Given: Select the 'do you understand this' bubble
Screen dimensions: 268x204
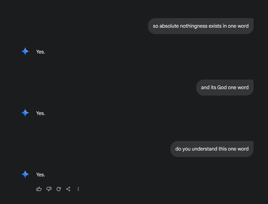Looking at the screenshot, I should 212,149.
